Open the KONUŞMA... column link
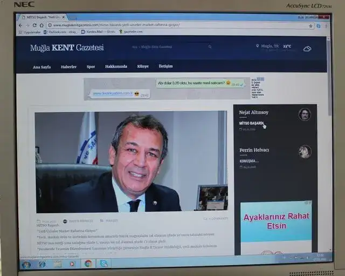The image size is (345, 276). coord(249,161)
